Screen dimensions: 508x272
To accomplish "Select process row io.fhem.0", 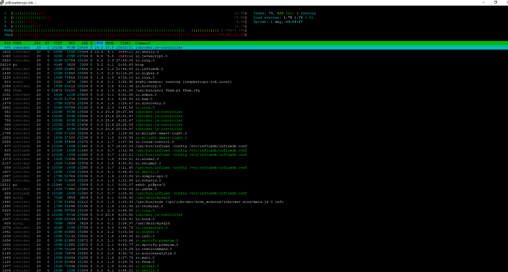I will coord(254,262).
